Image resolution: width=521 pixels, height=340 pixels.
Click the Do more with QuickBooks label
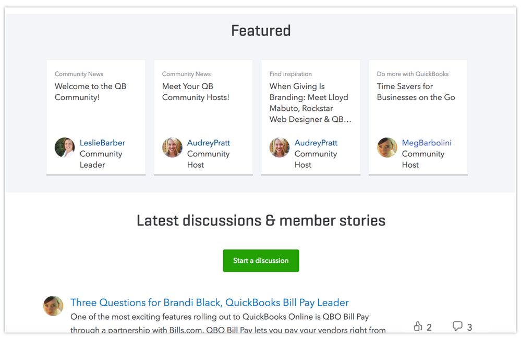[x=411, y=74]
